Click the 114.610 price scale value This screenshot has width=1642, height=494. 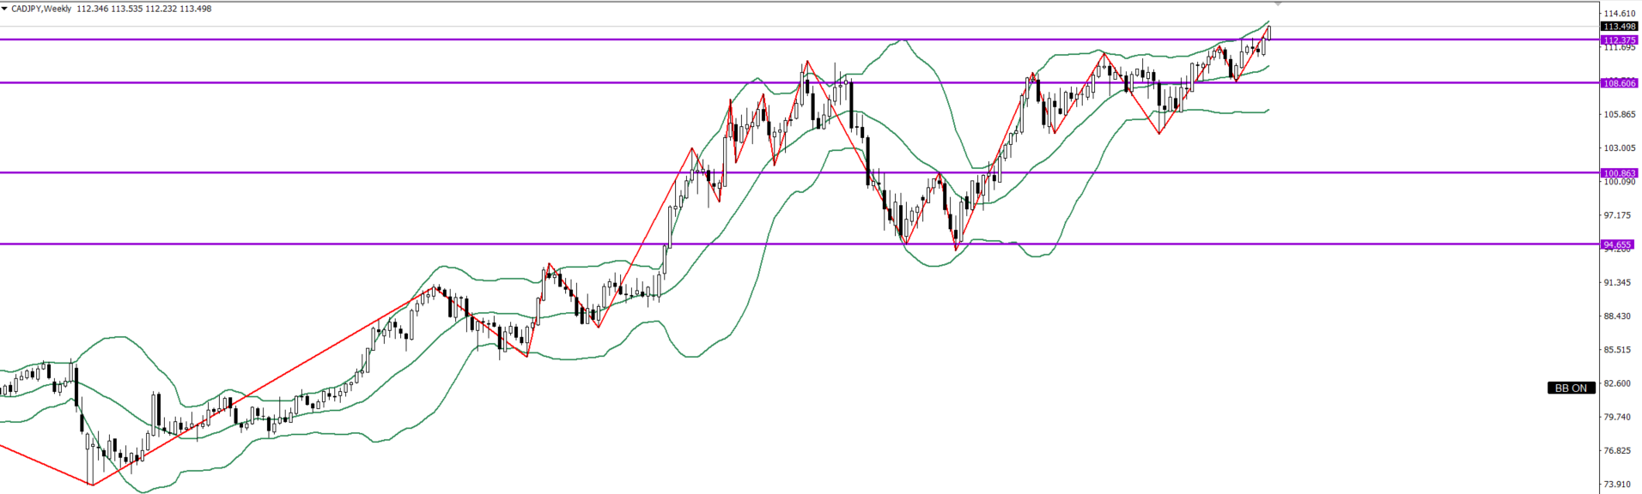[x=1619, y=14]
